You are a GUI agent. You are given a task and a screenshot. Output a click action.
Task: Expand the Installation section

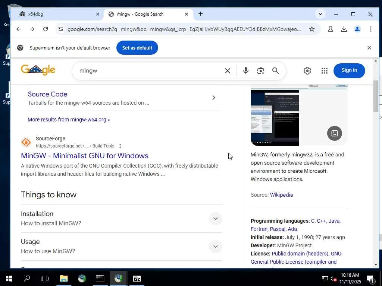(x=215, y=218)
